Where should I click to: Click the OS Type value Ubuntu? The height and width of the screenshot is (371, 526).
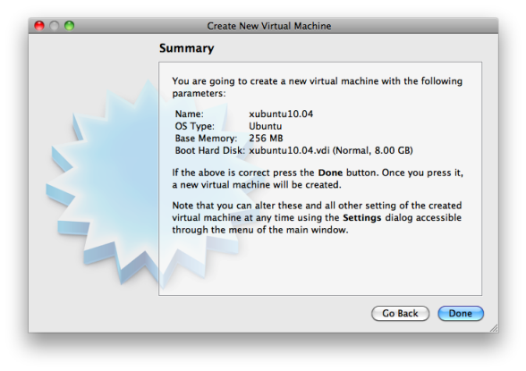click(x=266, y=126)
